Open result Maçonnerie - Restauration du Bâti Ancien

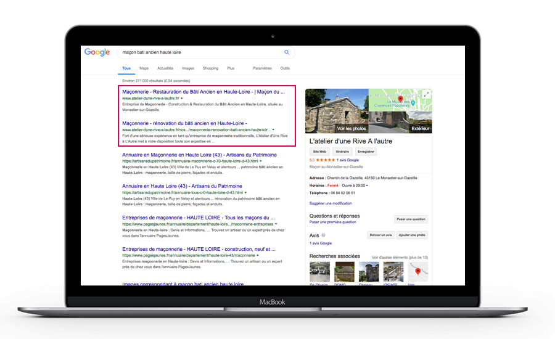[203, 92]
